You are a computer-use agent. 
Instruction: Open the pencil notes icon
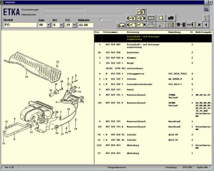(x=161, y=25)
